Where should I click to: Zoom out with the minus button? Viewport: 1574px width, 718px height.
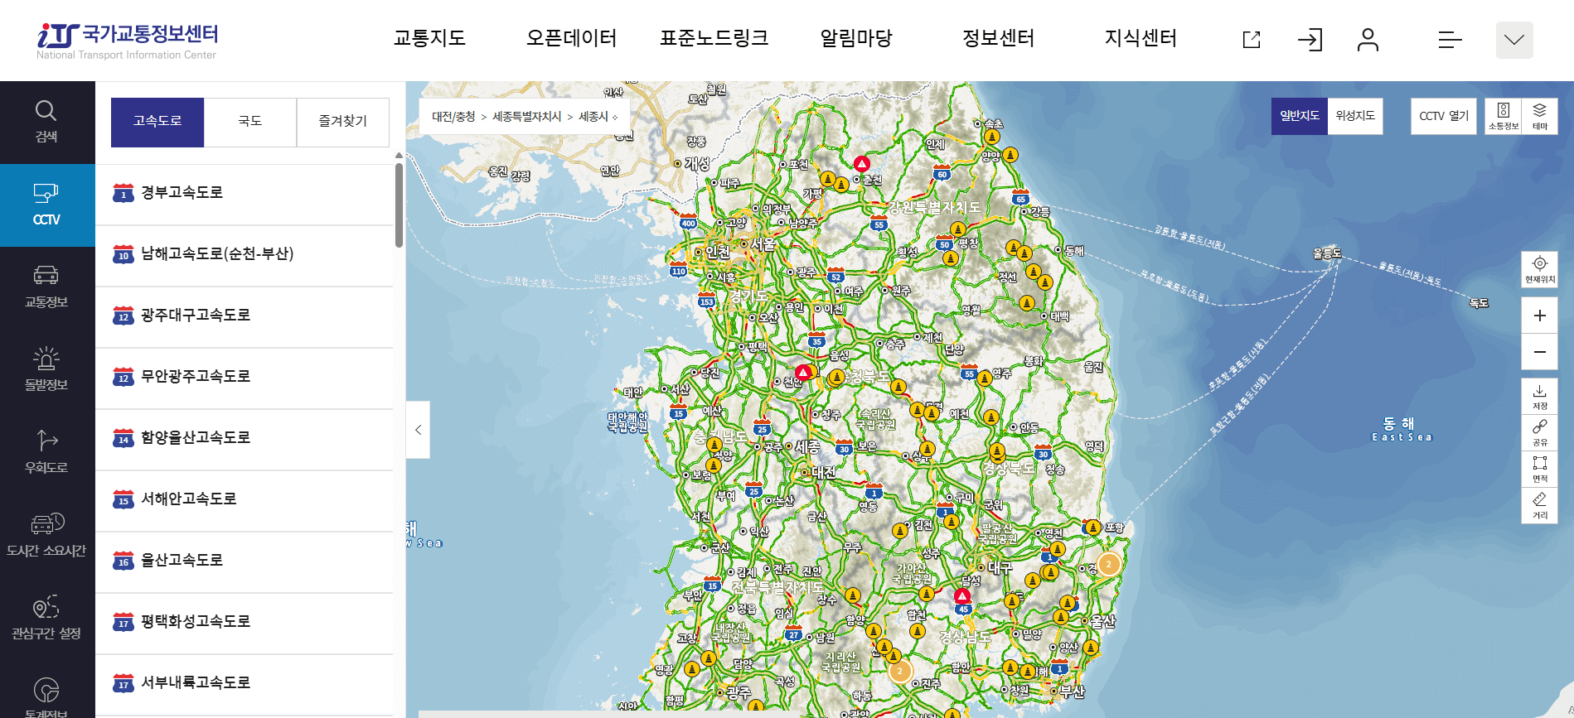pos(1540,352)
